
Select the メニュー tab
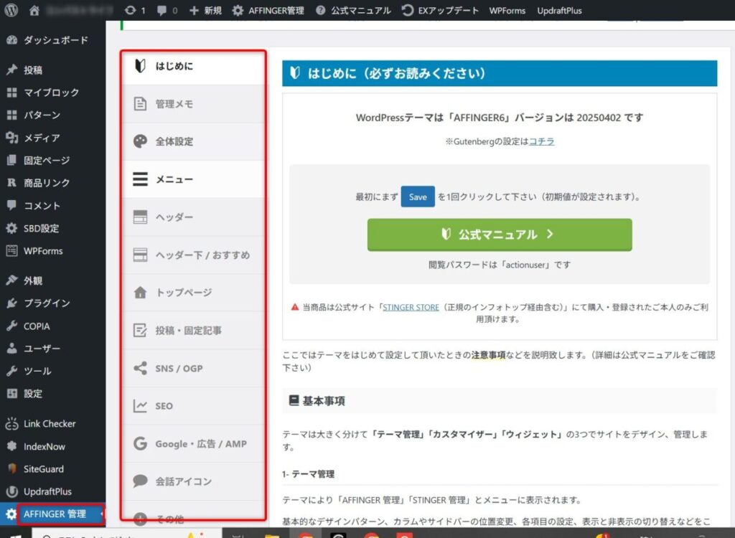[193, 179]
